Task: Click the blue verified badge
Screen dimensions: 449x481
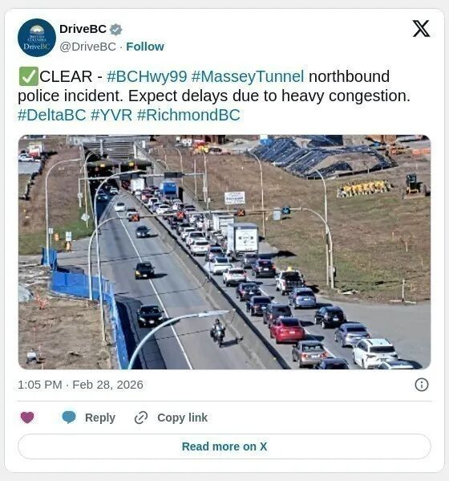Action: [x=116, y=30]
